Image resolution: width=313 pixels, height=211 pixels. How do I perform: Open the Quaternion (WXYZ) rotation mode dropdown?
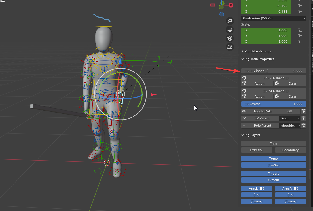point(273,18)
